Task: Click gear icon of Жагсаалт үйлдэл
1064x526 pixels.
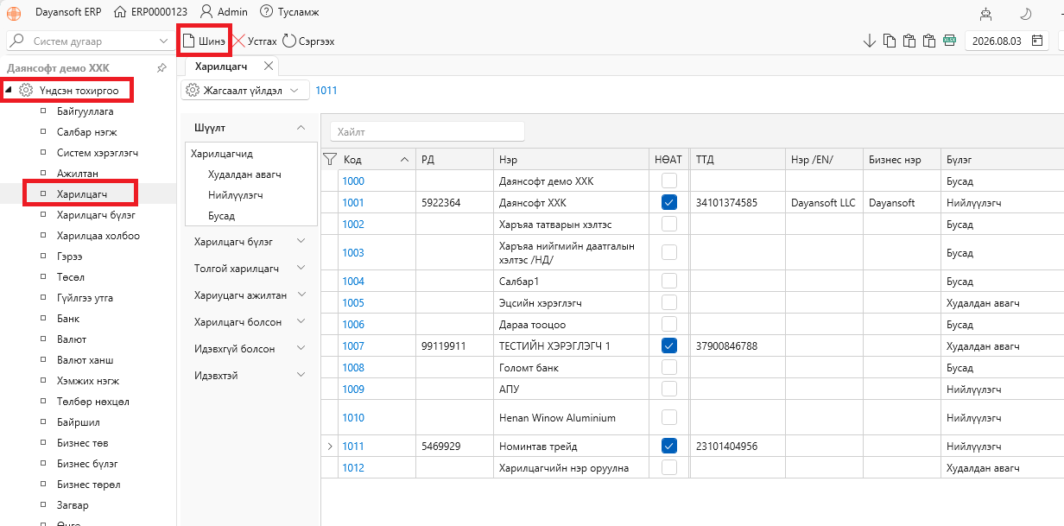Action: pyautogui.click(x=193, y=90)
